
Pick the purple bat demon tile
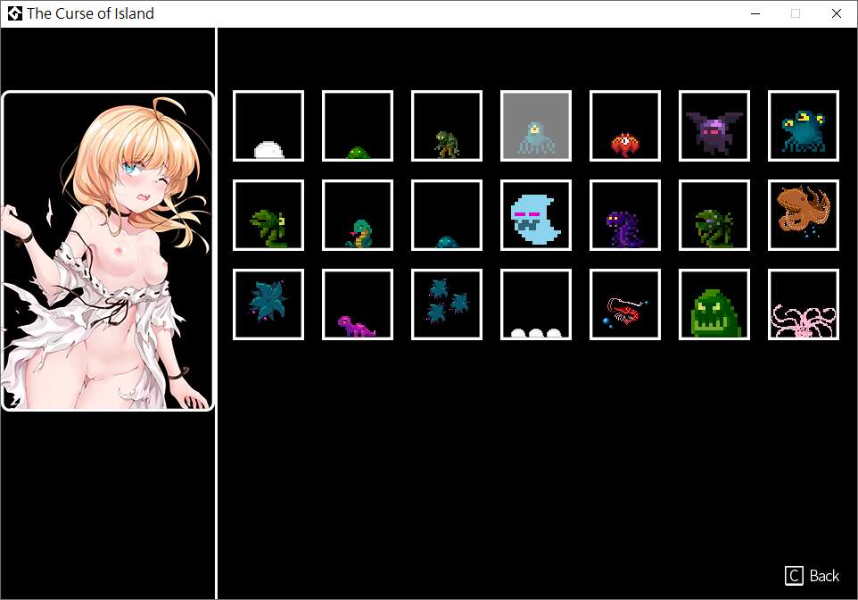click(x=714, y=126)
